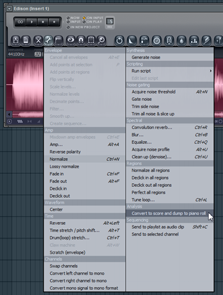Expand the Run script submenu
Screen dimensions: 223x295
click(x=170, y=71)
